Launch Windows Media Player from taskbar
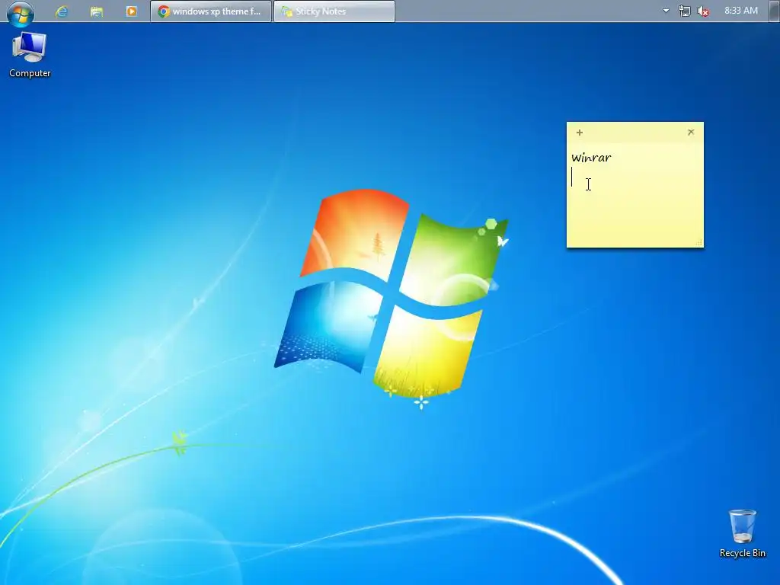This screenshot has width=780, height=585. coord(131,11)
